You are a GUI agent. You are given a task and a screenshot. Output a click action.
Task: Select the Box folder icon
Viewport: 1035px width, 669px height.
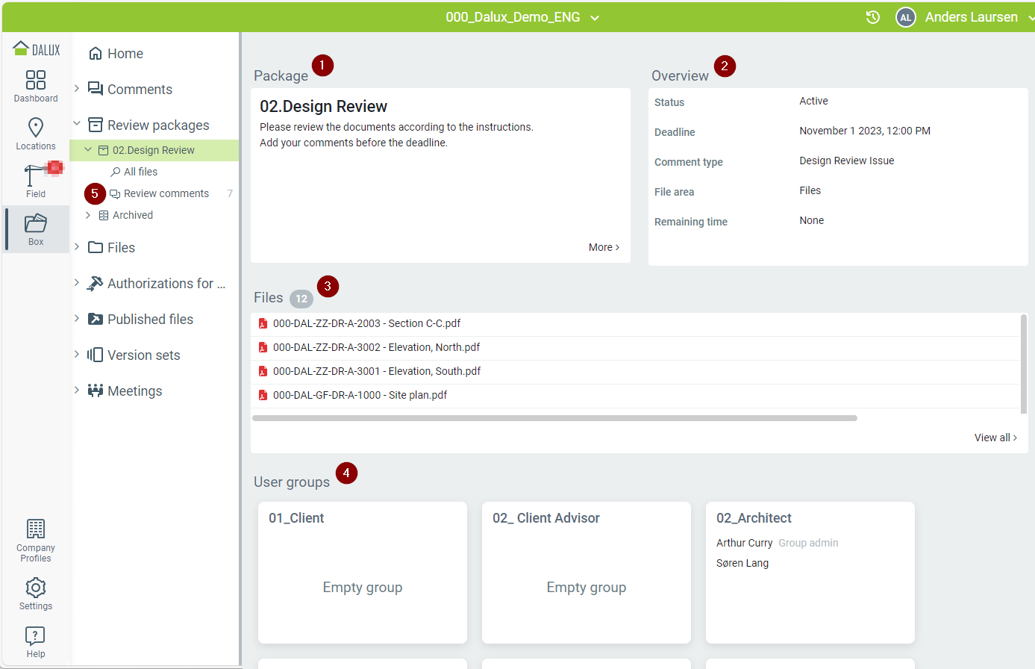(36, 224)
